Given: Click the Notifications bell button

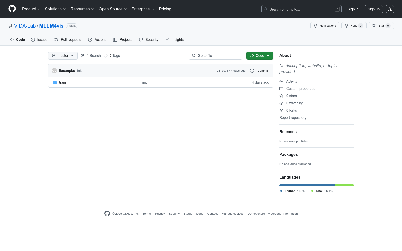Looking at the screenshot, I should coord(325,26).
